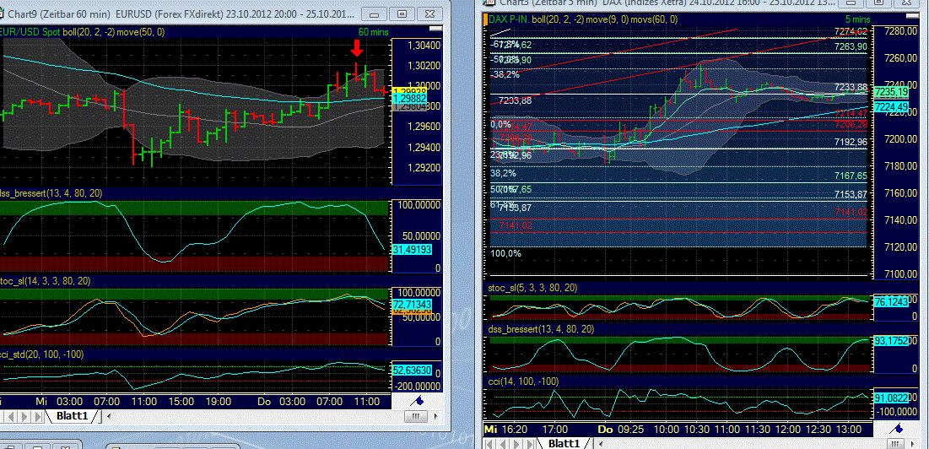Click dss_bressert(13, 4, 80, 20) label in Chart9
This screenshot has height=449, width=929.
point(51,192)
